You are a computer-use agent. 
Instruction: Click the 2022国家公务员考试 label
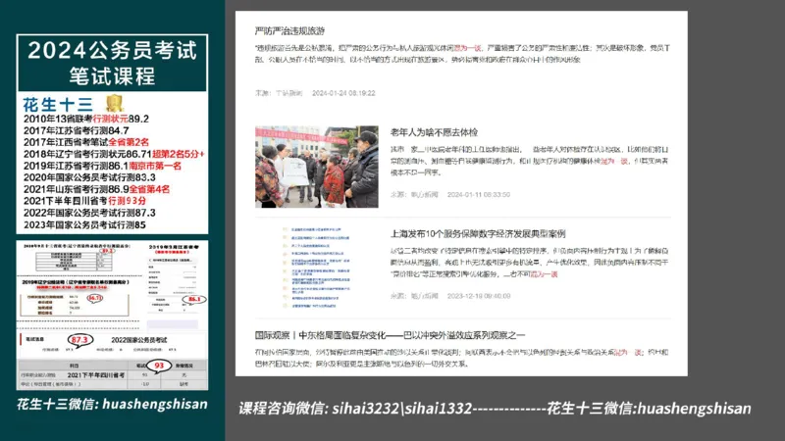138,340
